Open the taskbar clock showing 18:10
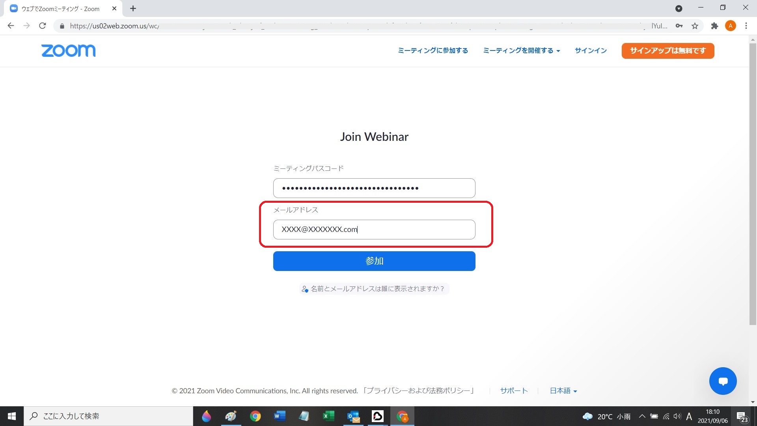Screen dimensions: 757x426 pyautogui.click(x=712, y=416)
